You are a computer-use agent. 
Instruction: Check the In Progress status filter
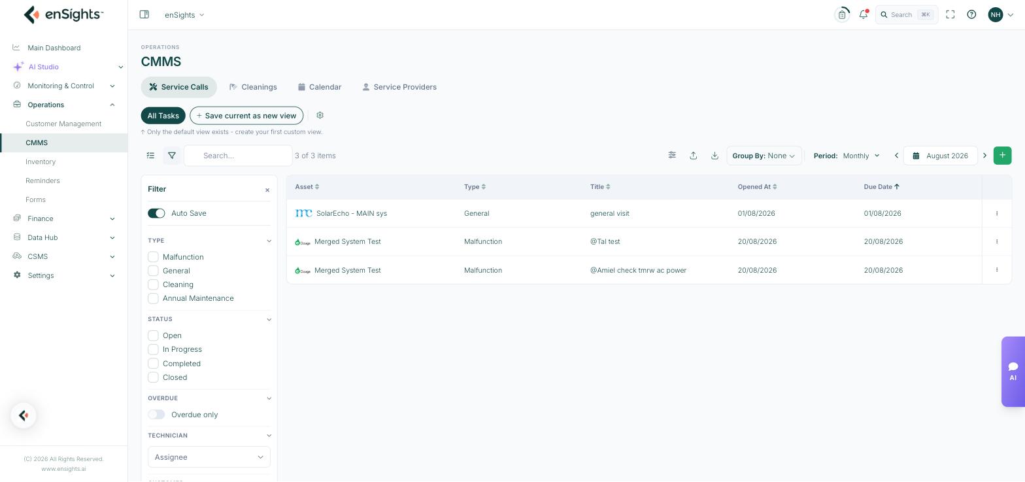point(153,349)
